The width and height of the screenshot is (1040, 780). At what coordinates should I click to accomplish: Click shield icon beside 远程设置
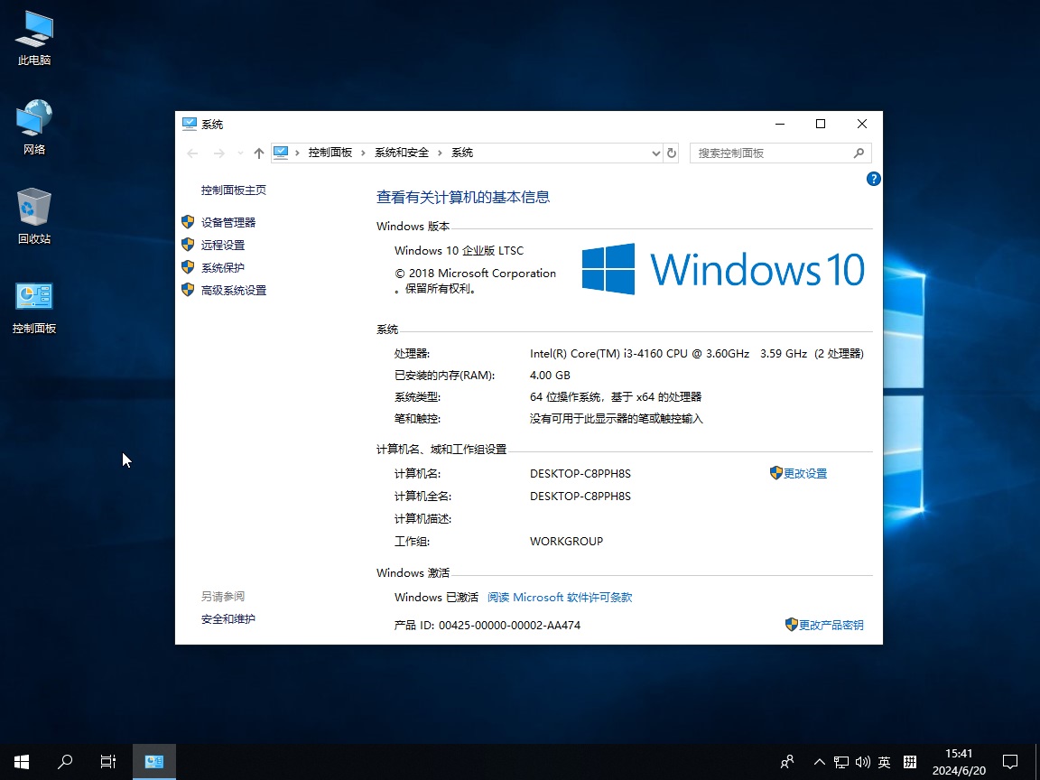[188, 245]
